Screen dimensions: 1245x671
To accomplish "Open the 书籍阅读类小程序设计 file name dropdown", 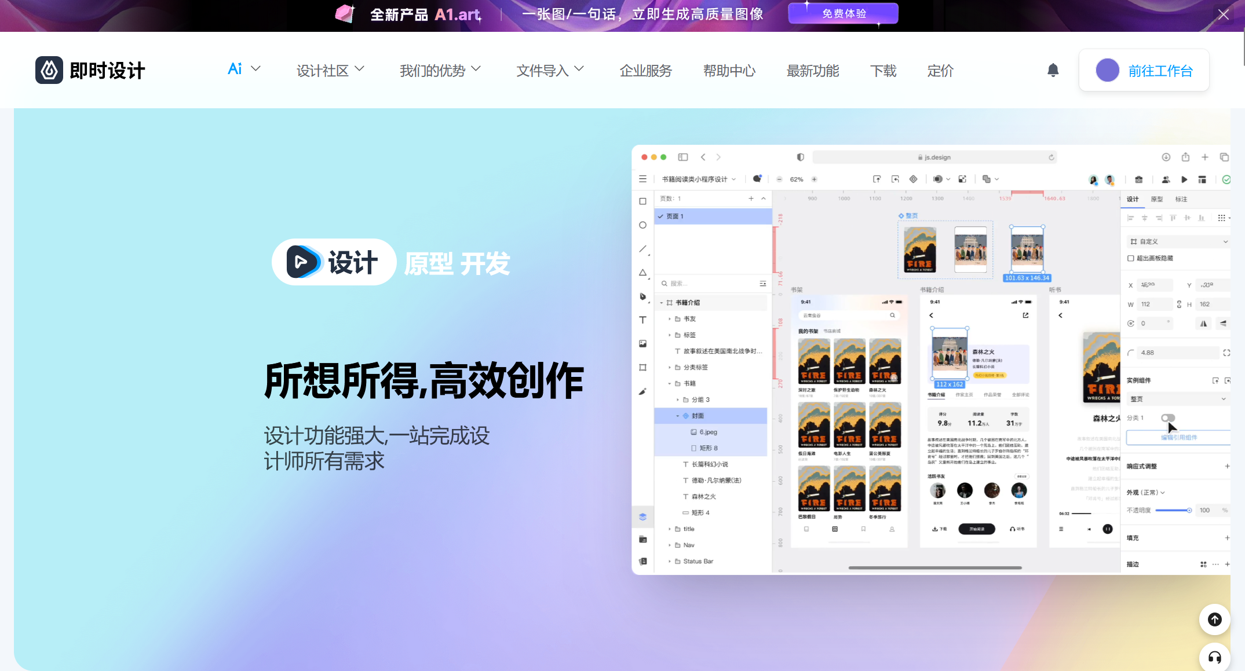I will point(699,179).
